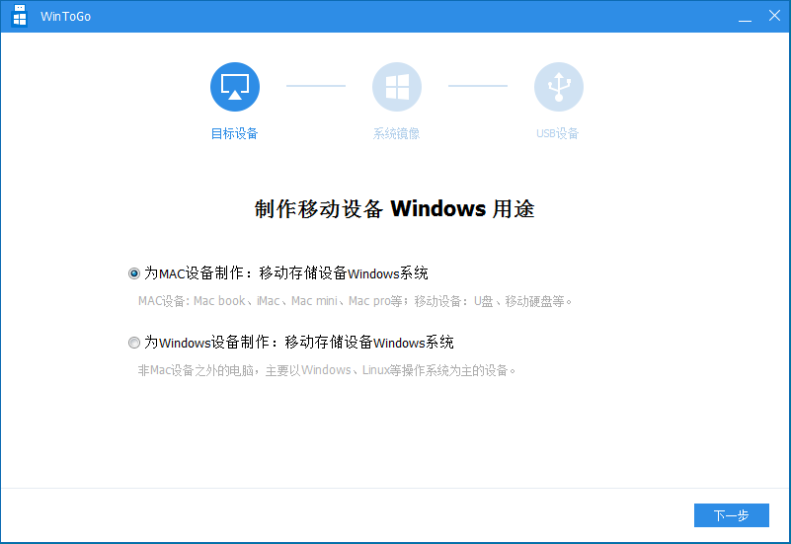The height and width of the screenshot is (544, 791).
Task: Switch to the 系统镜像 step label
Action: click(397, 133)
